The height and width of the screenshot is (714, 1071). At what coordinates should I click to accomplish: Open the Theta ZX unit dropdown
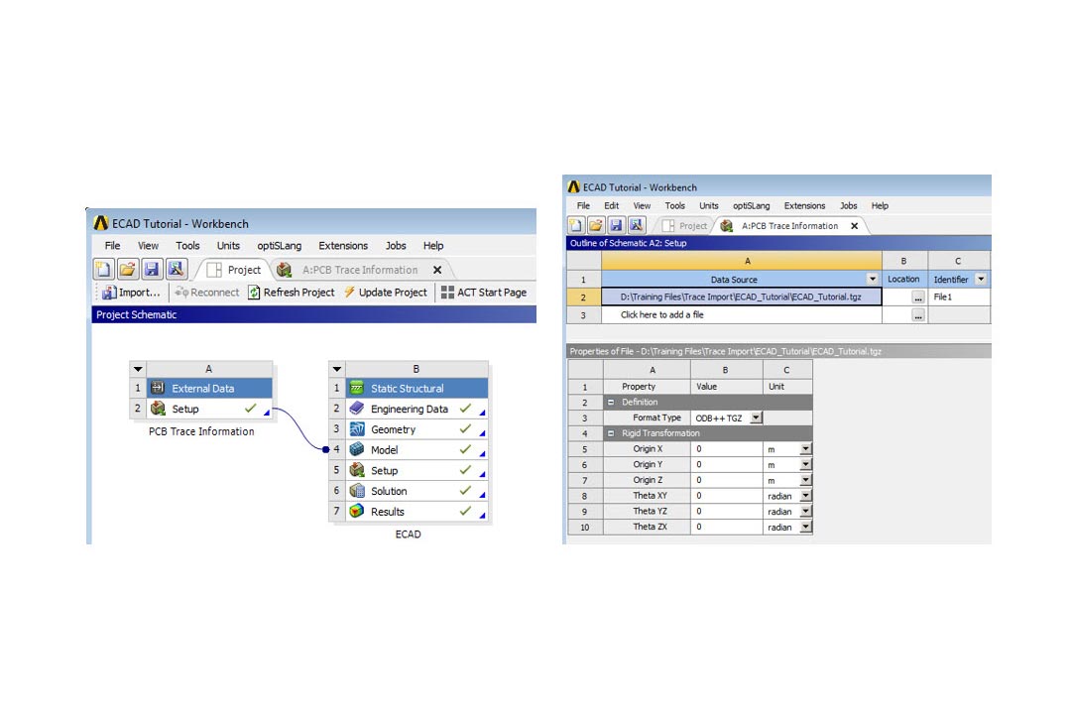806,527
